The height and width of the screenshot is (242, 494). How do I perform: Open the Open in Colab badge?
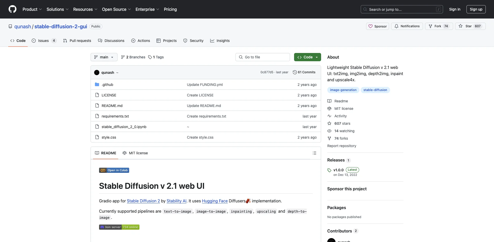point(114,170)
